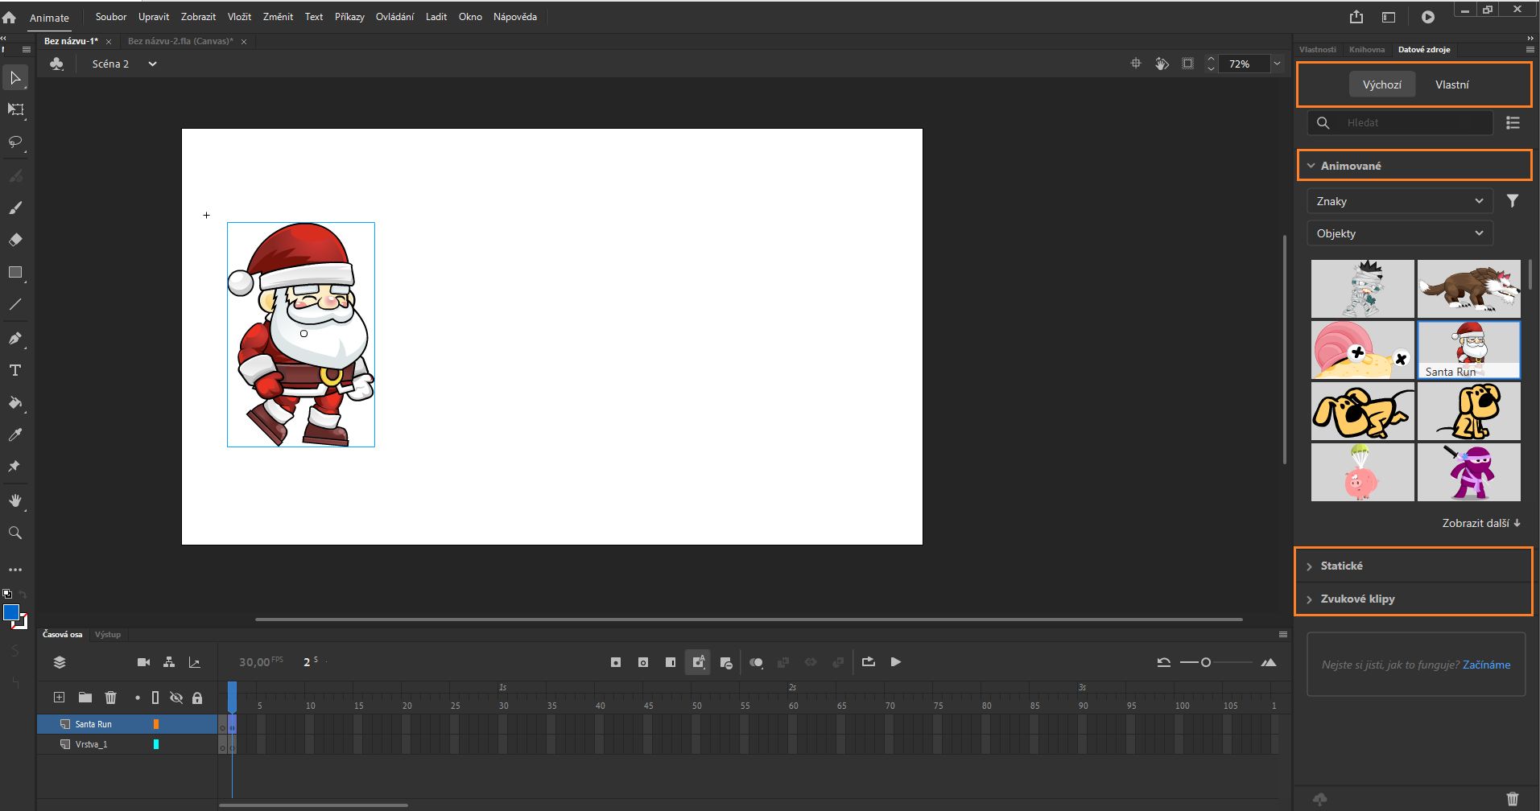The width and height of the screenshot is (1540, 811).
Task: Reset timeline zoom to default
Action: click(x=1164, y=662)
